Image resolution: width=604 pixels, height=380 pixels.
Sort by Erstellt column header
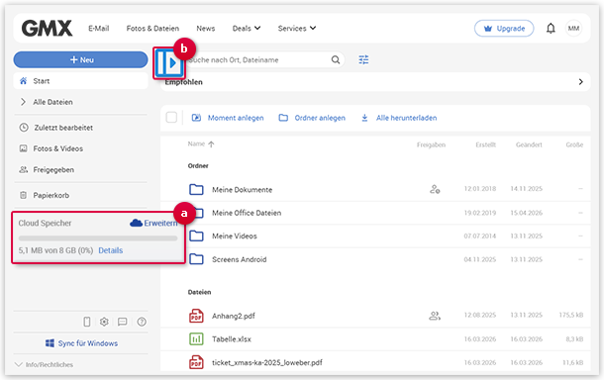485,144
